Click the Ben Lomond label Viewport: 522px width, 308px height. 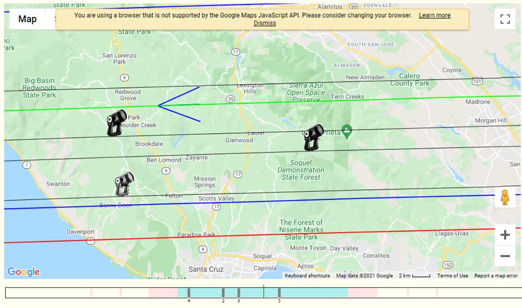coord(164,160)
